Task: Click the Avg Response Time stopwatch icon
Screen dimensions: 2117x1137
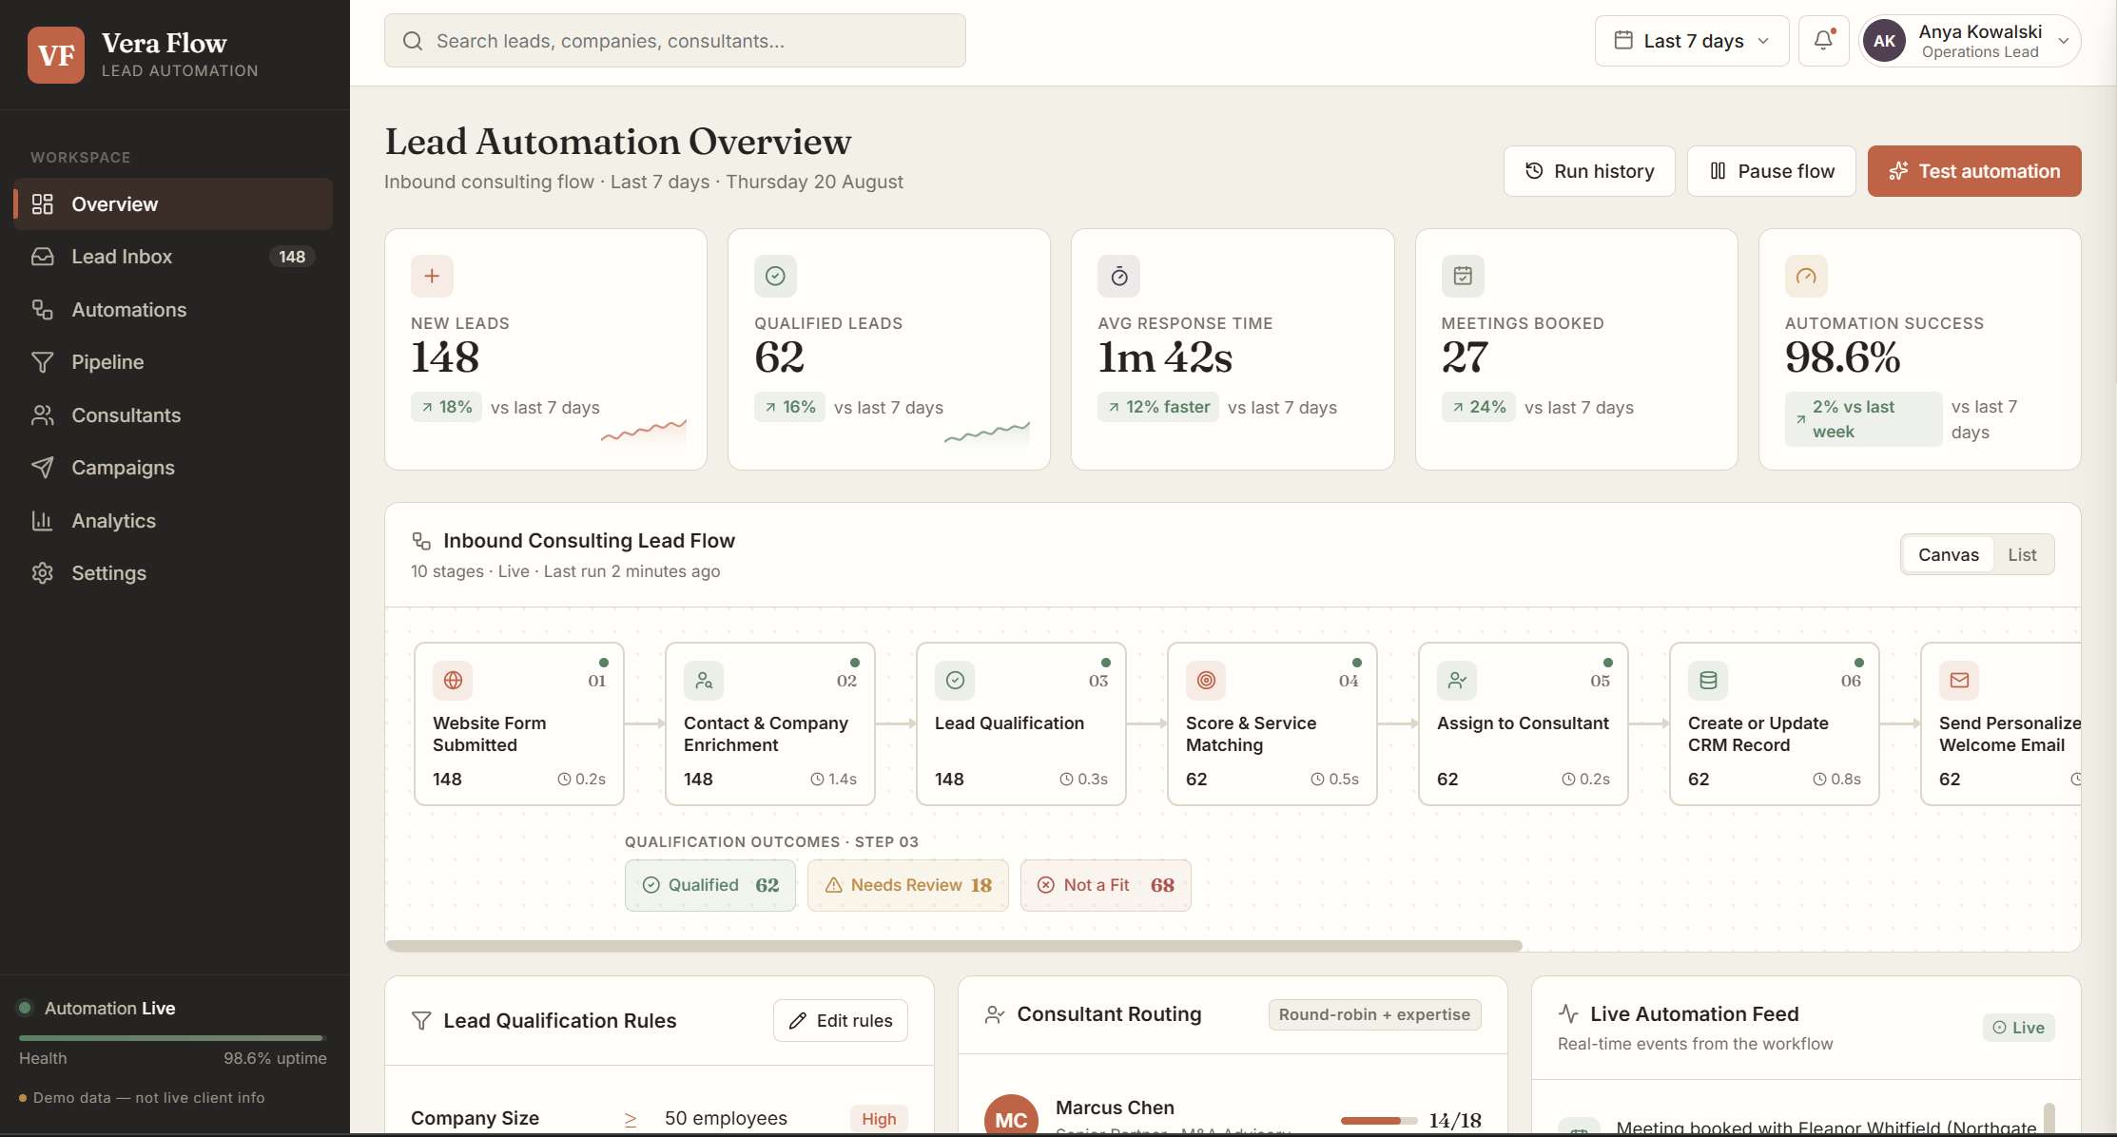Action: coord(1119,276)
